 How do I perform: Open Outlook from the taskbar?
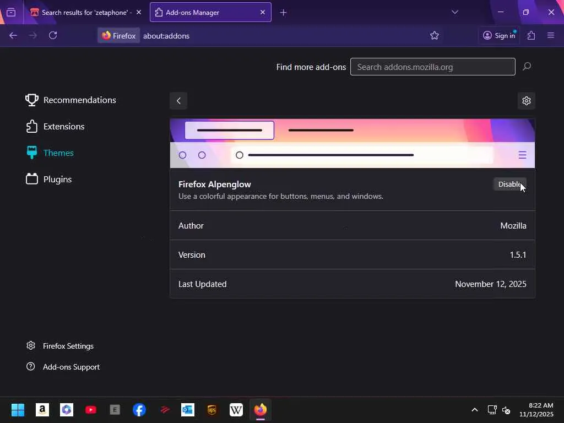pyautogui.click(x=187, y=410)
